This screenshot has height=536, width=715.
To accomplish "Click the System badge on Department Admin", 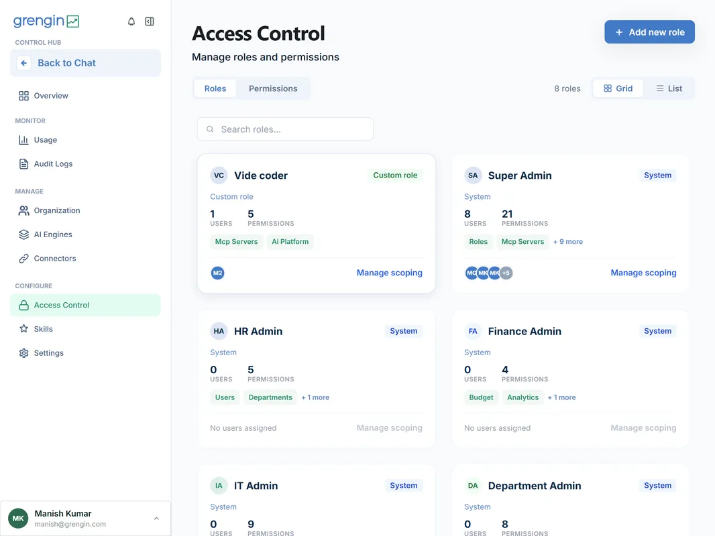I will coord(657,486).
